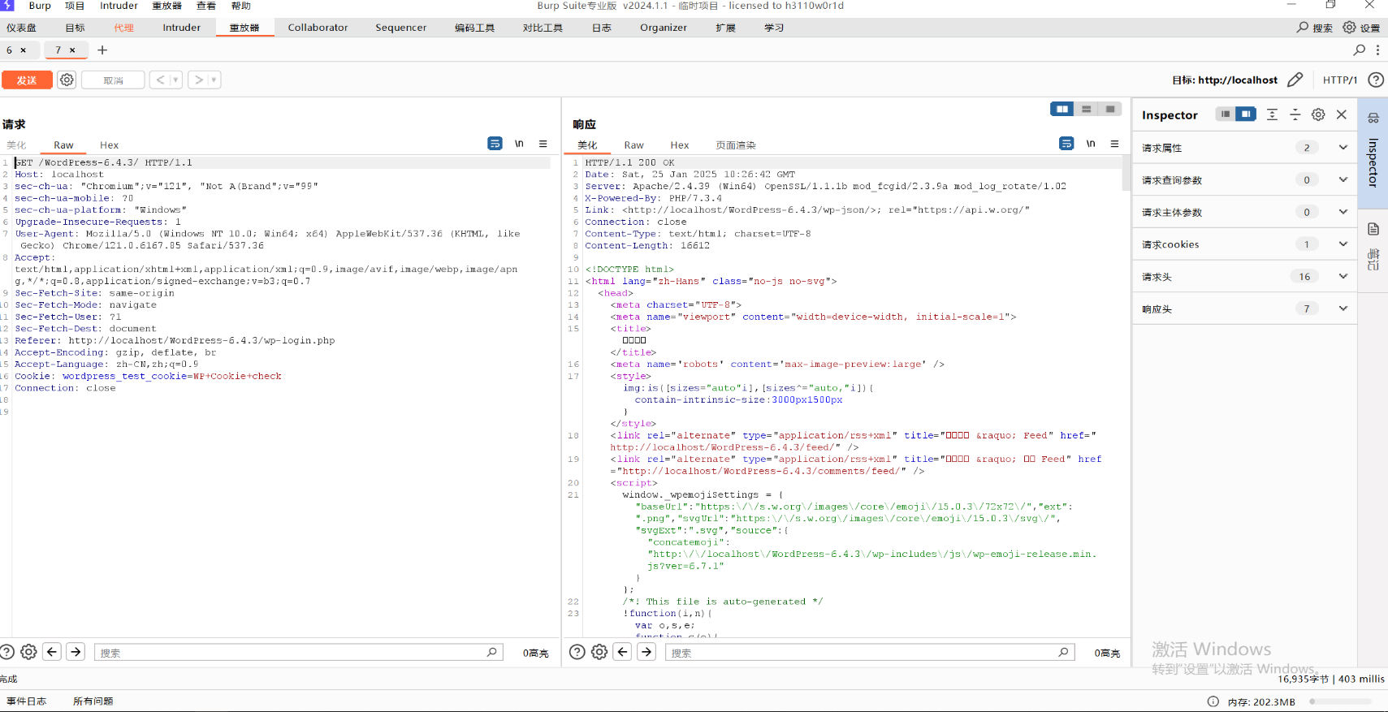Close the Inspector panel
The width and height of the screenshot is (1388, 712).
(1342, 114)
